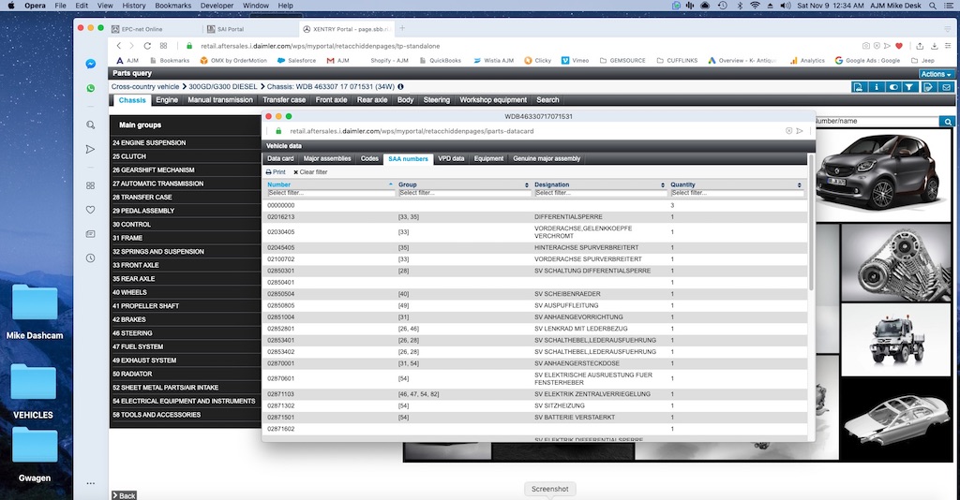Click the chassis info icon
The image size is (960, 500).
(x=400, y=86)
